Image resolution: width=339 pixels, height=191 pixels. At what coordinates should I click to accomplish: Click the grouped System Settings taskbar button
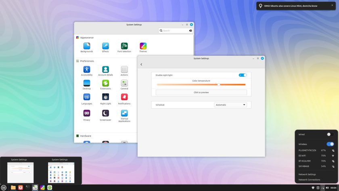point(35,187)
